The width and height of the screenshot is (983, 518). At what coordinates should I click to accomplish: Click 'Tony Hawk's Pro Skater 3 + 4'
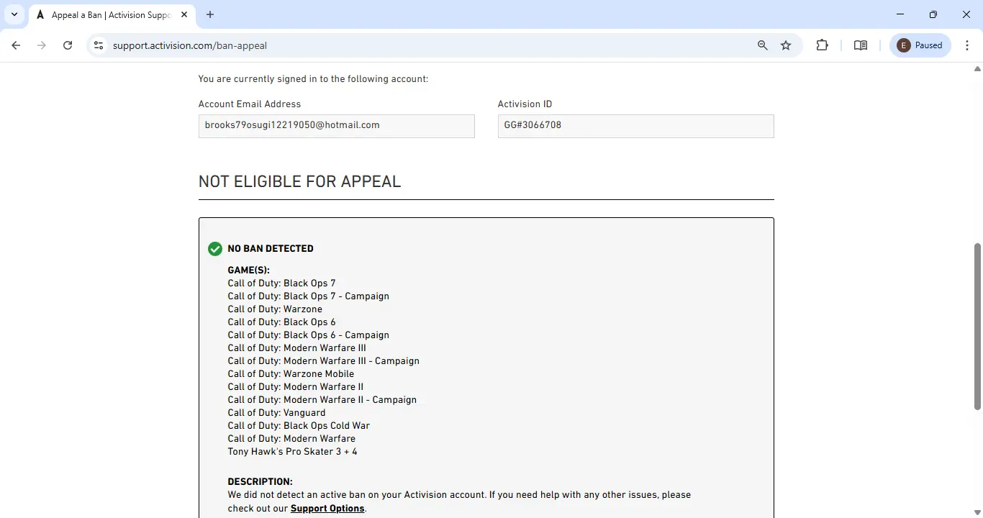point(293,452)
